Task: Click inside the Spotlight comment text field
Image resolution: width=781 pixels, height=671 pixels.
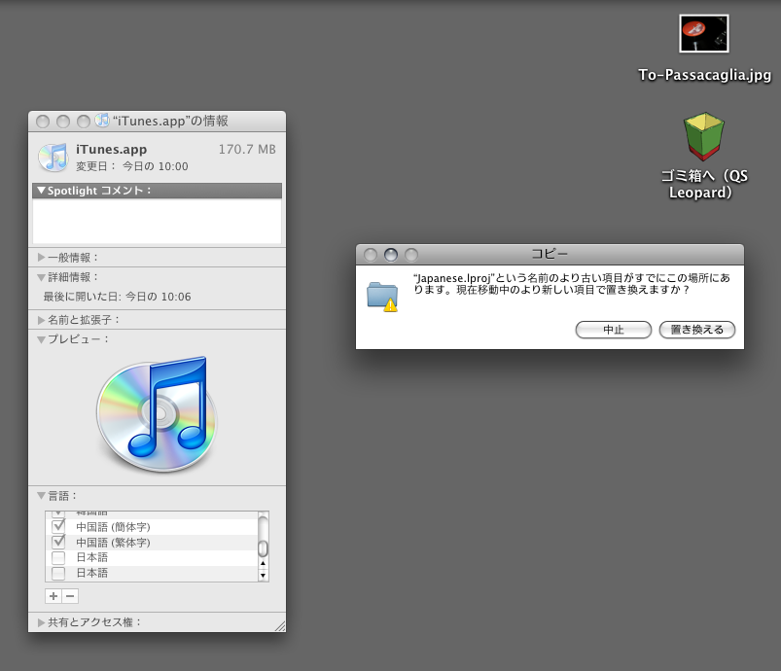Action: tap(157, 221)
